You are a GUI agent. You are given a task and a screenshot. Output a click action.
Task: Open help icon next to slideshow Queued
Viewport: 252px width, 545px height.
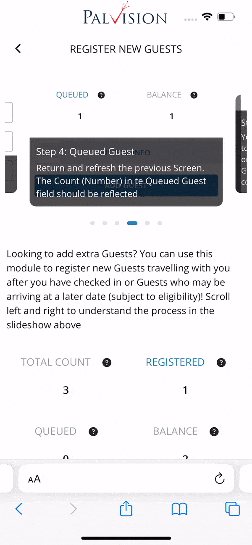(x=101, y=95)
